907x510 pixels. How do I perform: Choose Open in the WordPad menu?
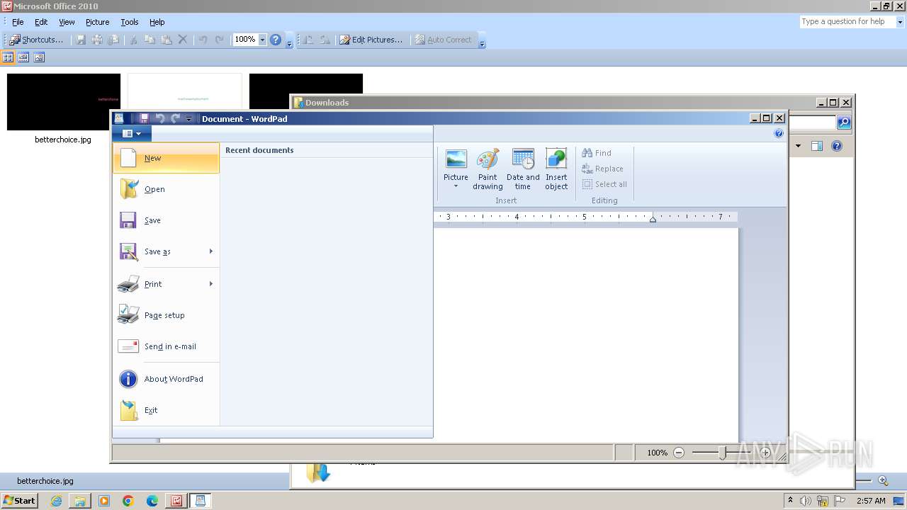pos(166,189)
